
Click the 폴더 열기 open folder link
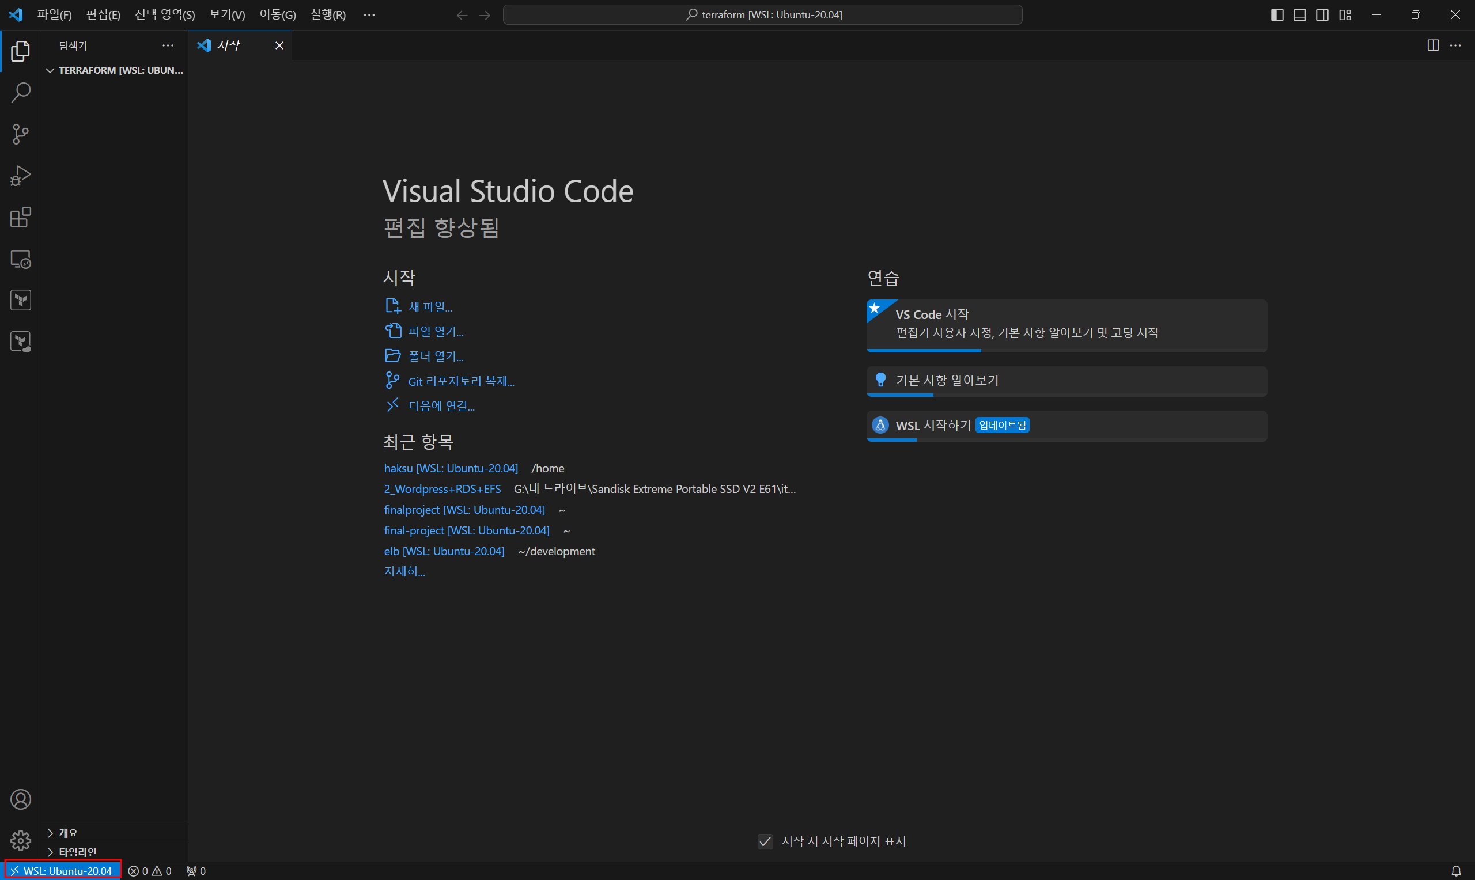tap(436, 356)
